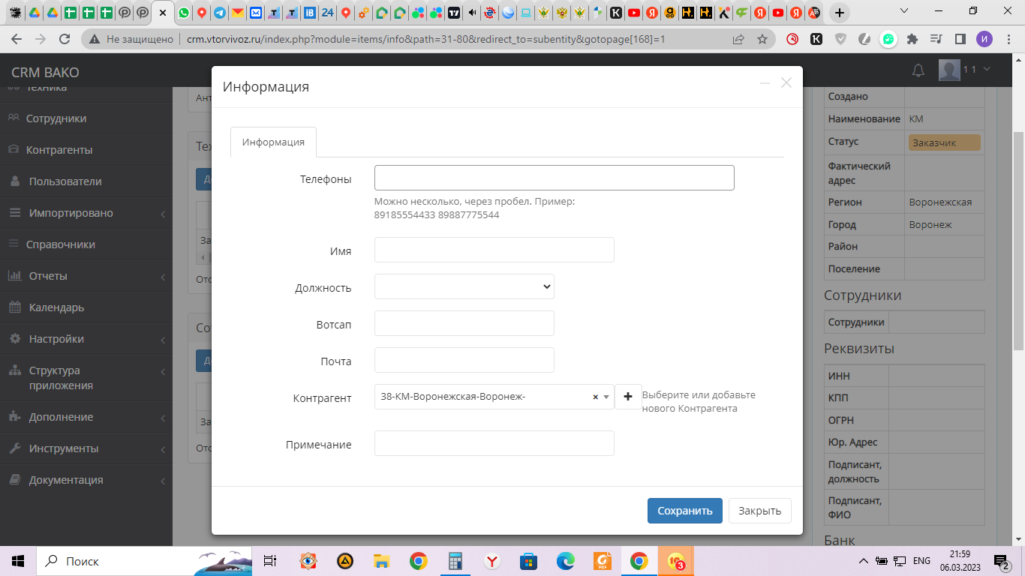Image resolution: width=1025 pixels, height=576 pixels.
Task: Expand the user menu chevron next to 1 1
Action: 986,69
